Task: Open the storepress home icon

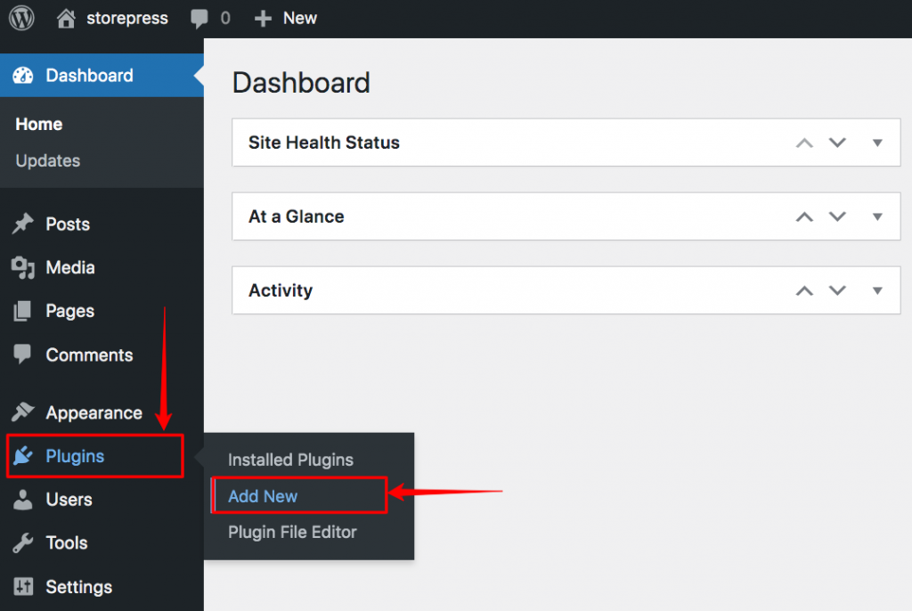Action: [x=66, y=18]
